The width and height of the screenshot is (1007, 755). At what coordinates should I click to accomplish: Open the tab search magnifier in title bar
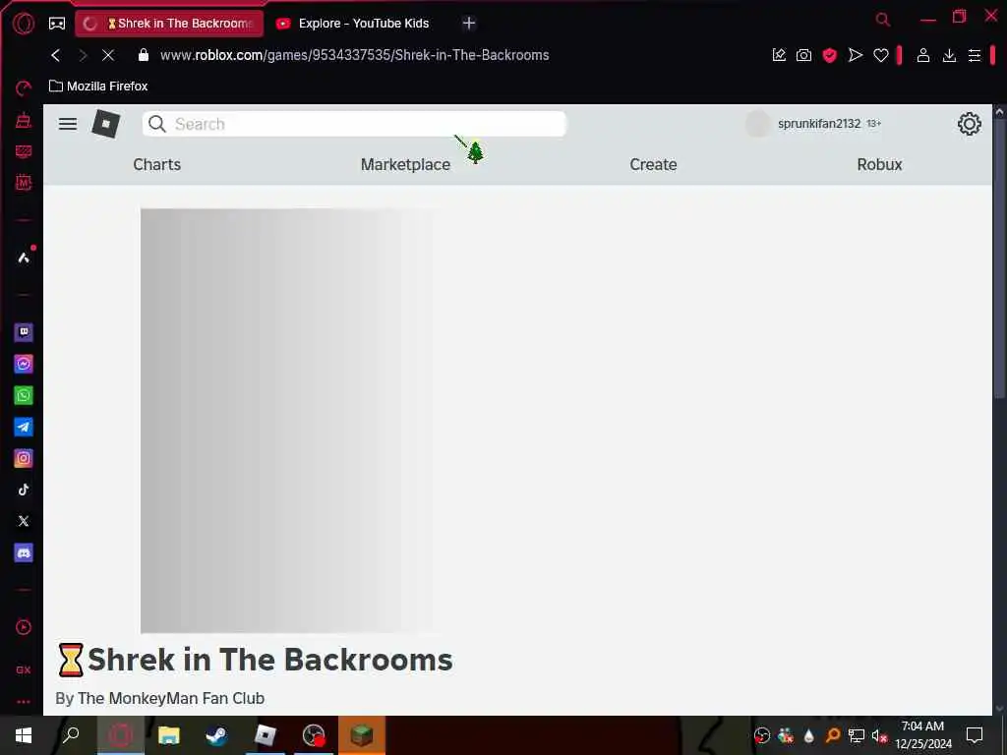pos(883,20)
